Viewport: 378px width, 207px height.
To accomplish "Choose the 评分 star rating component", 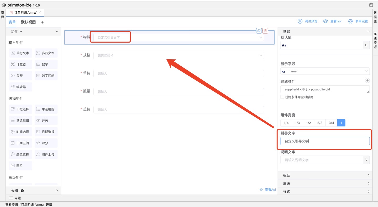I will (46, 143).
